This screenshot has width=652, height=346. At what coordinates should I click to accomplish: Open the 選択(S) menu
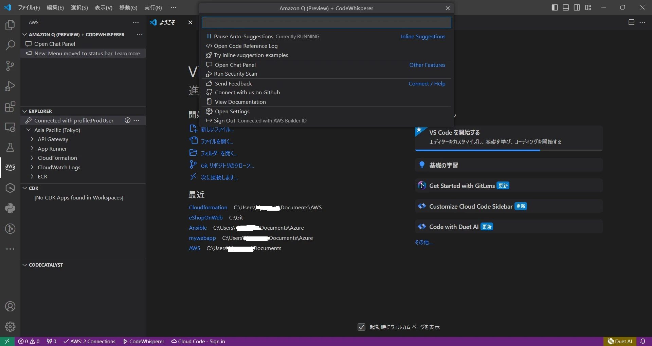pos(79,7)
